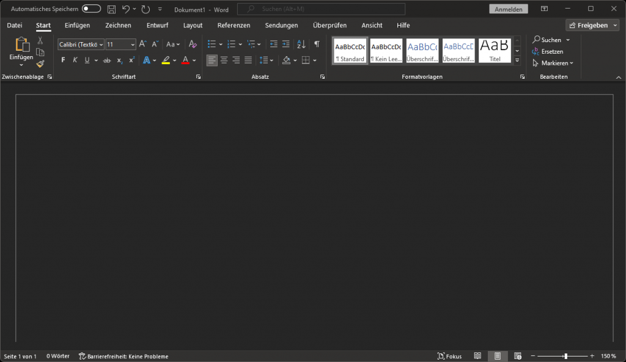The image size is (626, 362).
Task: Select the strikethrough icon
Action: 108,59
